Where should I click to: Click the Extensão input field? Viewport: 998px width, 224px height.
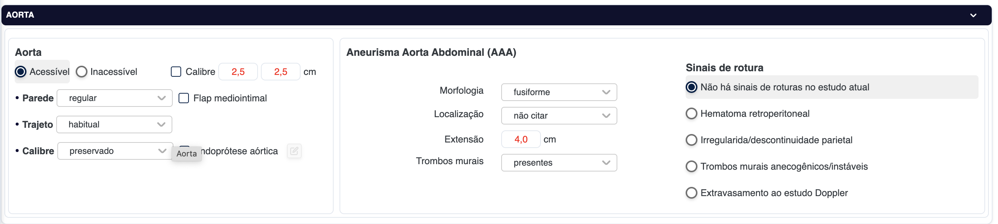pyautogui.click(x=520, y=139)
